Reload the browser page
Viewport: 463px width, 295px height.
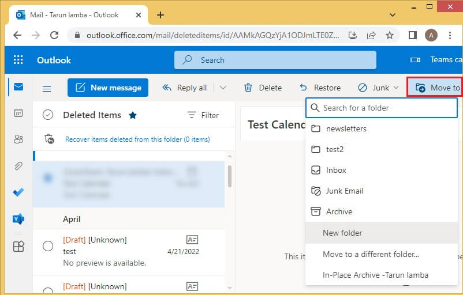coord(54,35)
